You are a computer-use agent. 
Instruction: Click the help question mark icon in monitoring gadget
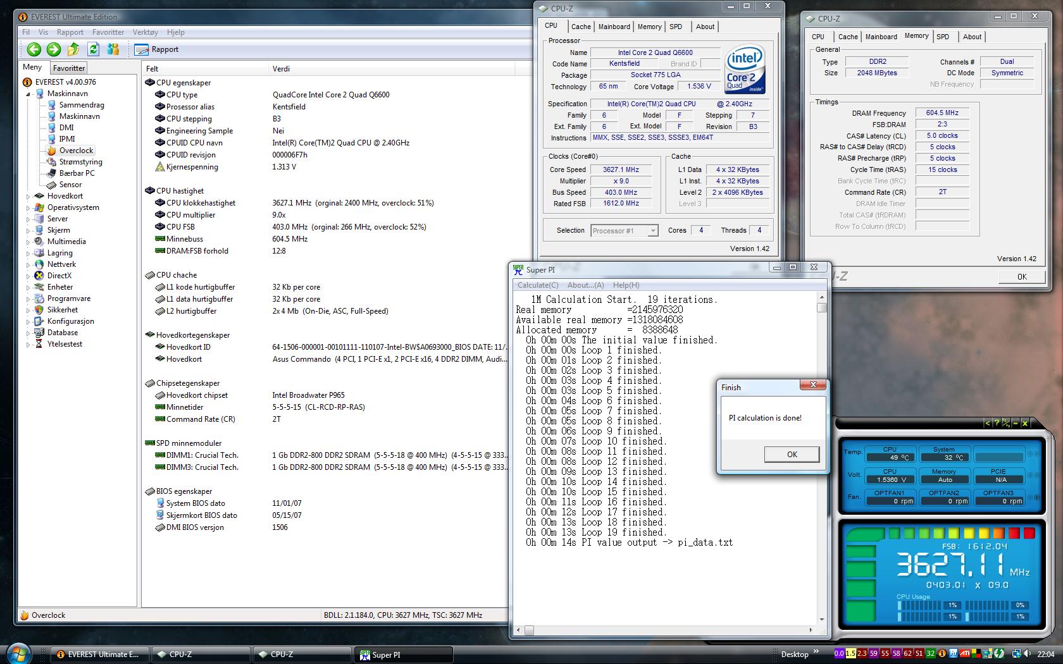pyautogui.click(x=997, y=423)
